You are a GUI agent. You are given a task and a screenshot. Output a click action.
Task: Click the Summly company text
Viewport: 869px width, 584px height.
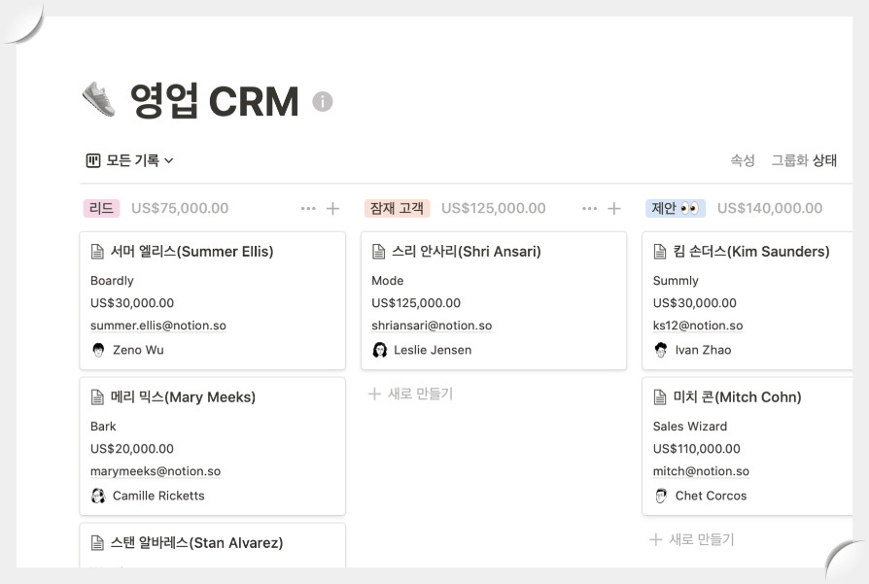click(676, 281)
